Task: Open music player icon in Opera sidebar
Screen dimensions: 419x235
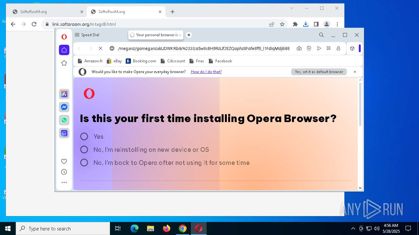Action: pos(64,133)
